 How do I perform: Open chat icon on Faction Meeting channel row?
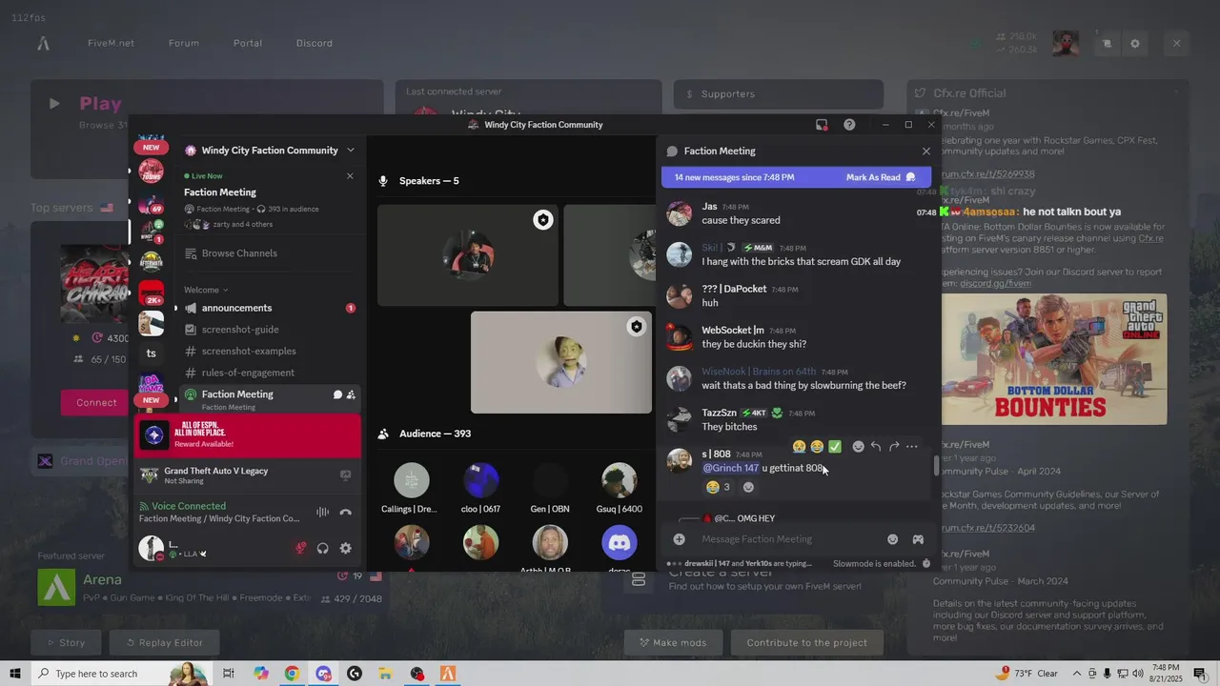[337, 394]
